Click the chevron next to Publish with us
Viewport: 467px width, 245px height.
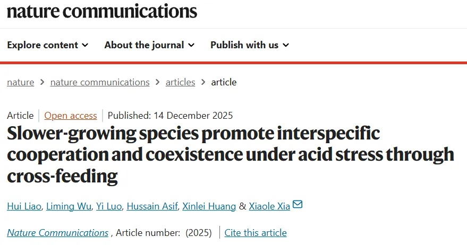286,45
